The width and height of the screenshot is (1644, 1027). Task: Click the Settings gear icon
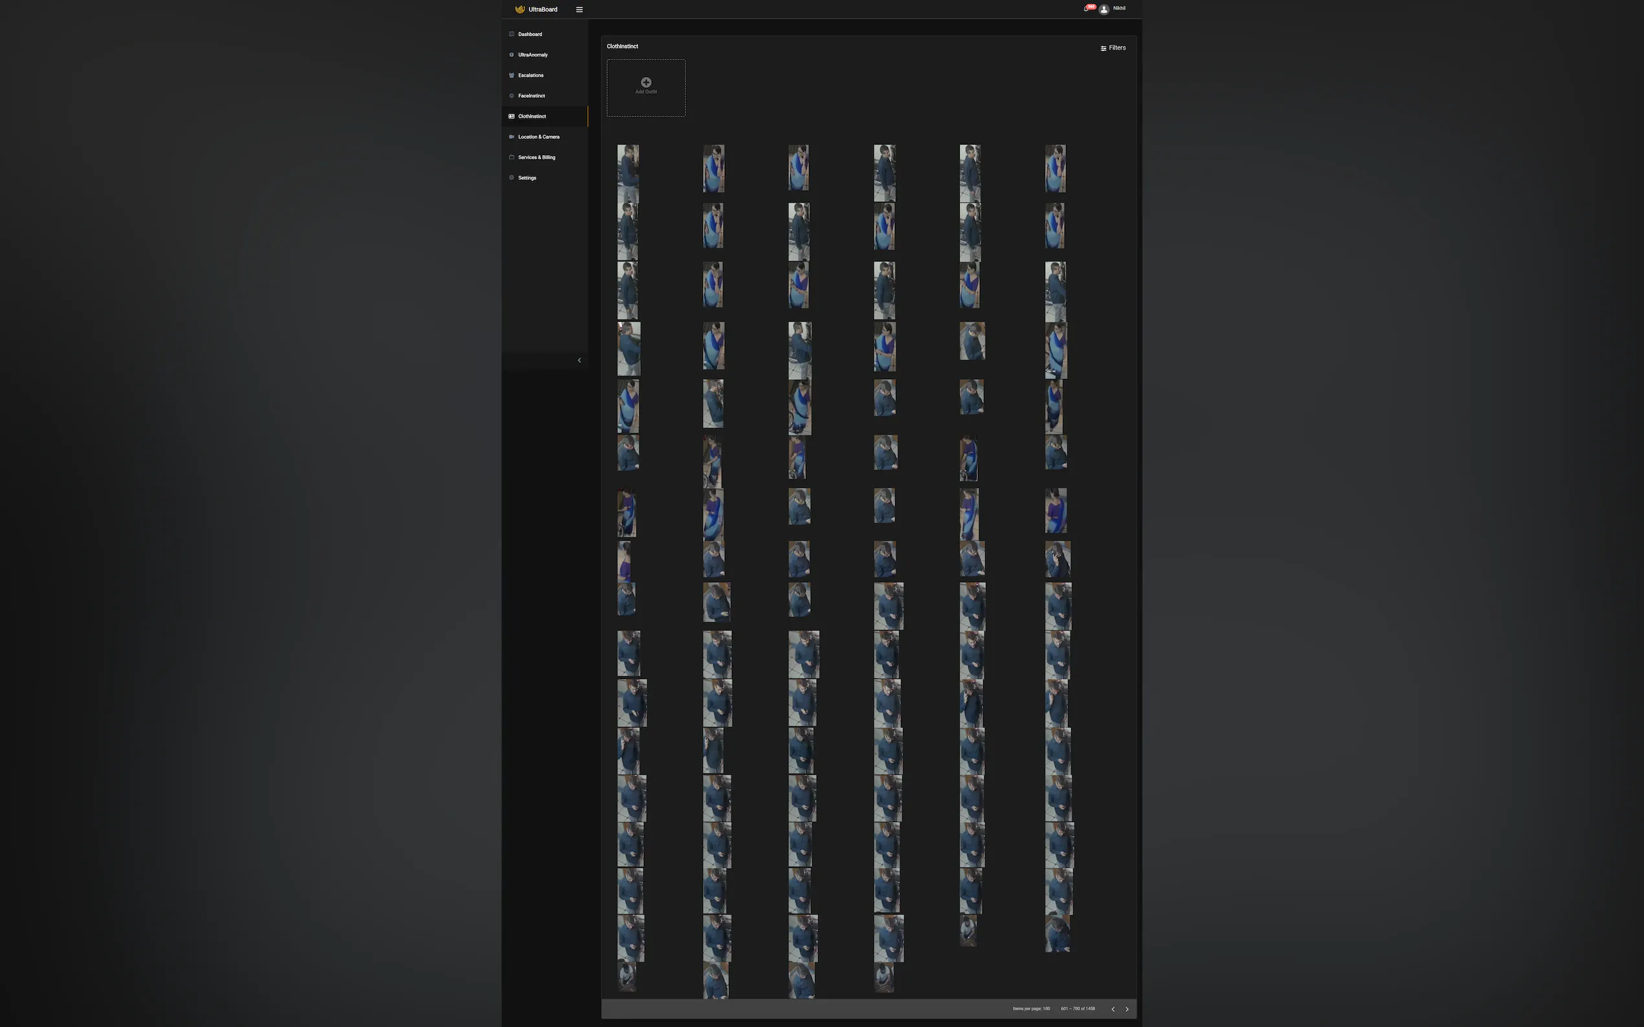511,177
